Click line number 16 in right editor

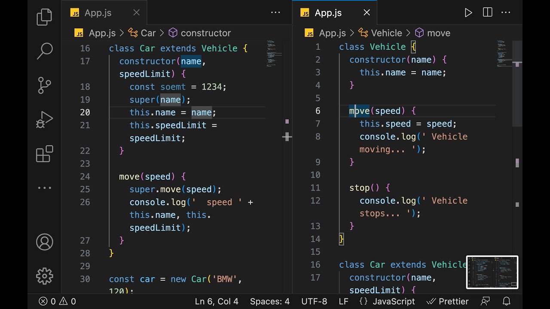(x=315, y=265)
